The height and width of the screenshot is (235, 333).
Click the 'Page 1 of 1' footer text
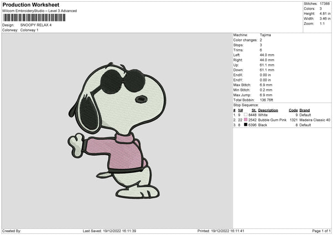321,231
